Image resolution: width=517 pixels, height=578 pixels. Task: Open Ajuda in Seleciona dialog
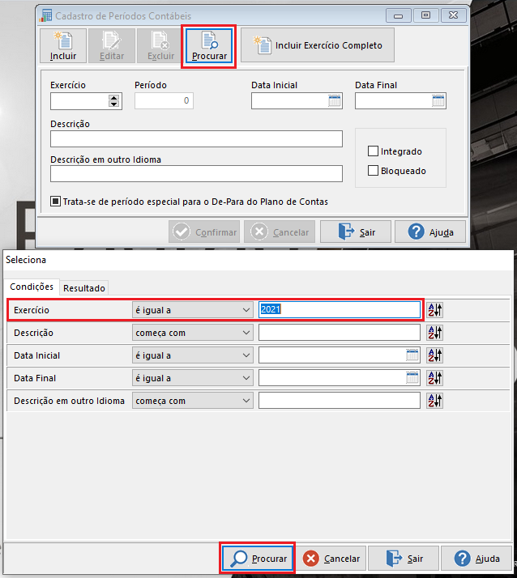point(476,559)
